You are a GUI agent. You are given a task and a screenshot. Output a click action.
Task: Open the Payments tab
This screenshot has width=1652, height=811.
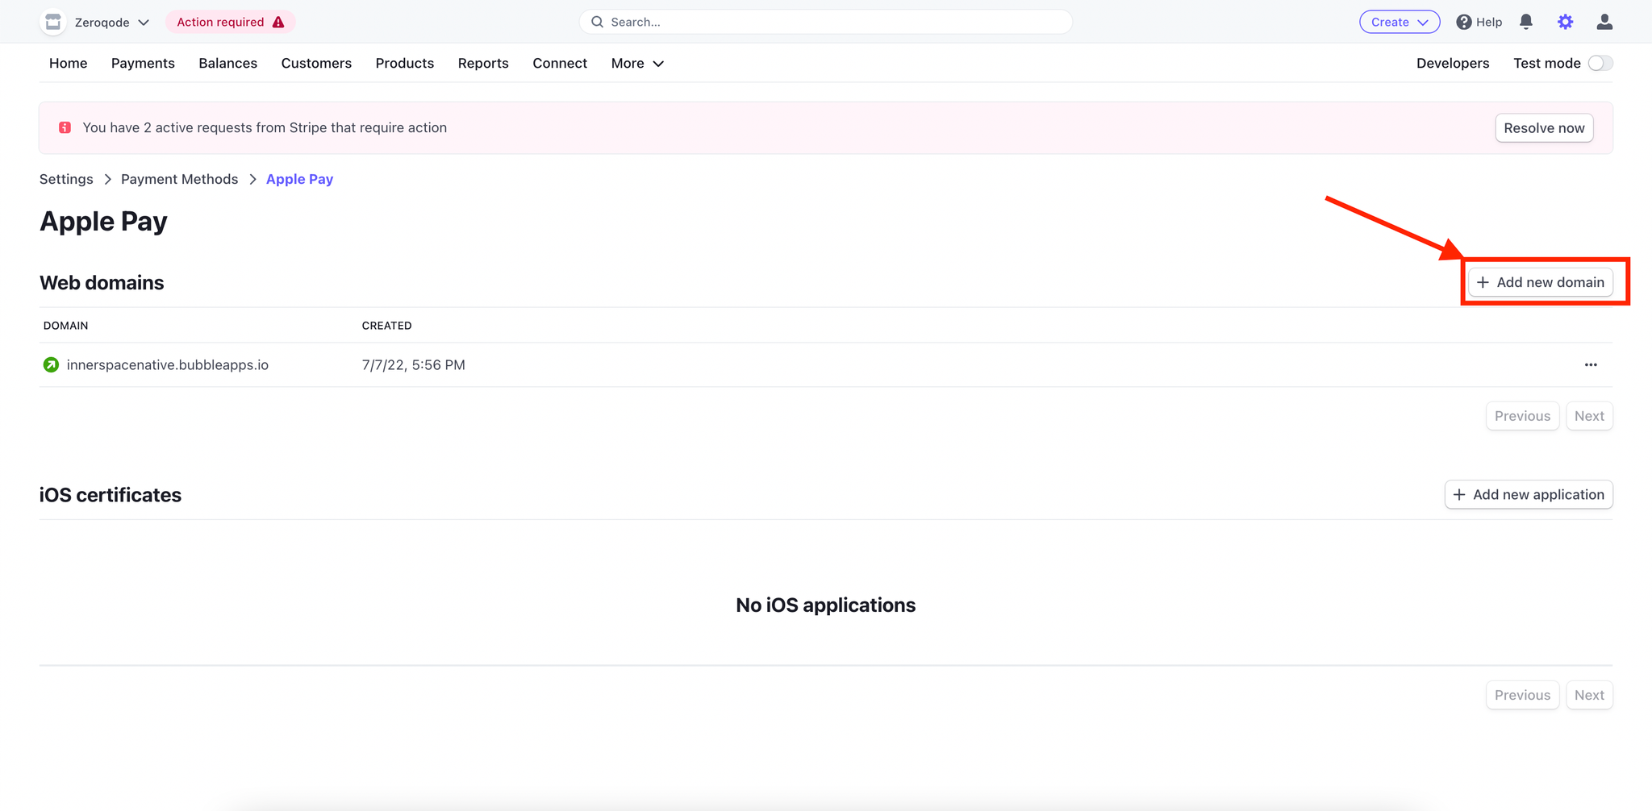point(143,63)
